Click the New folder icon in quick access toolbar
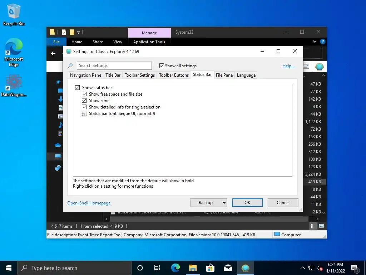Screen dimensions: 366x275 click(72, 32)
